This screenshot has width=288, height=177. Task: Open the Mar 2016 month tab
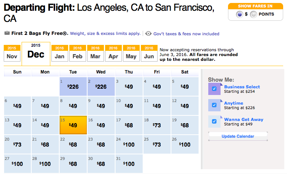click(x=95, y=53)
